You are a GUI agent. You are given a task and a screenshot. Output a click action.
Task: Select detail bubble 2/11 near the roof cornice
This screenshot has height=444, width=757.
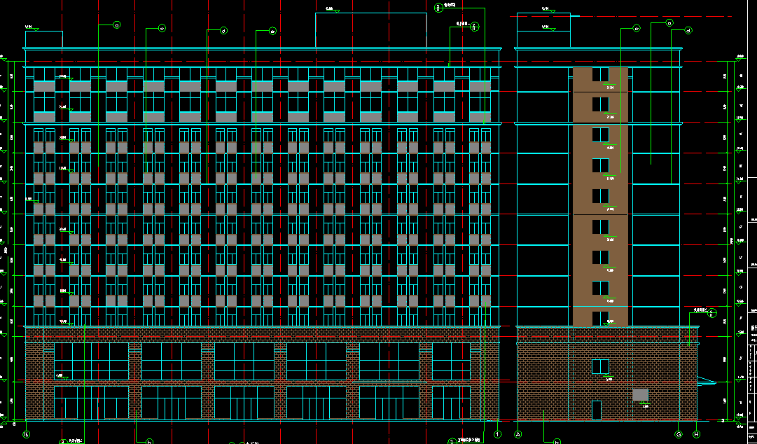(475, 26)
